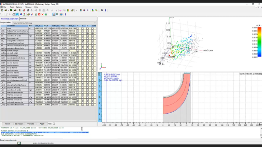Expand the arrow beside open folder icon
This screenshot has width=262, height=147.
(8, 10)
